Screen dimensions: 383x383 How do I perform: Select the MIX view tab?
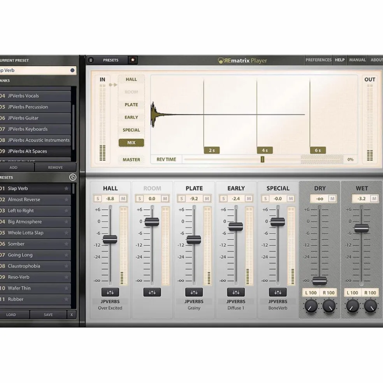pyautogui.click(x=132, y=142)
